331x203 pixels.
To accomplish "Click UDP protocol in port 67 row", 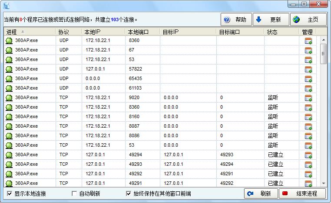I will click(x=64, y=50).
